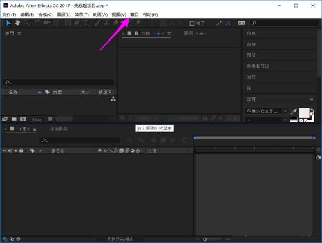Image resolution: width=322 pixels, height=243 pixels.
Task: Select the Clone Stamp tool
Action: click(x=106, y=23)
